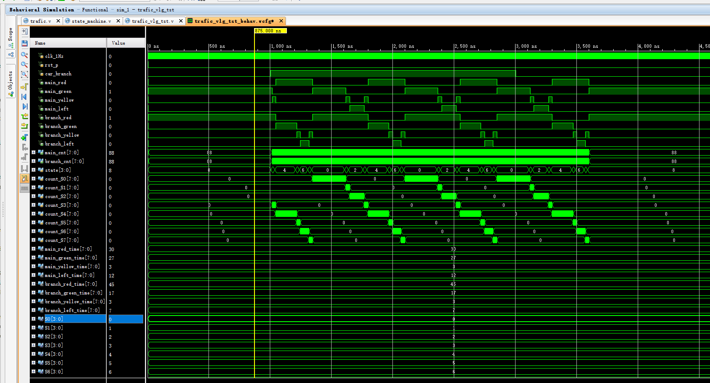This screenshot has width=710, height=383.
Task: Click the value 88 of main_cnt
Action: pos(112,153)
